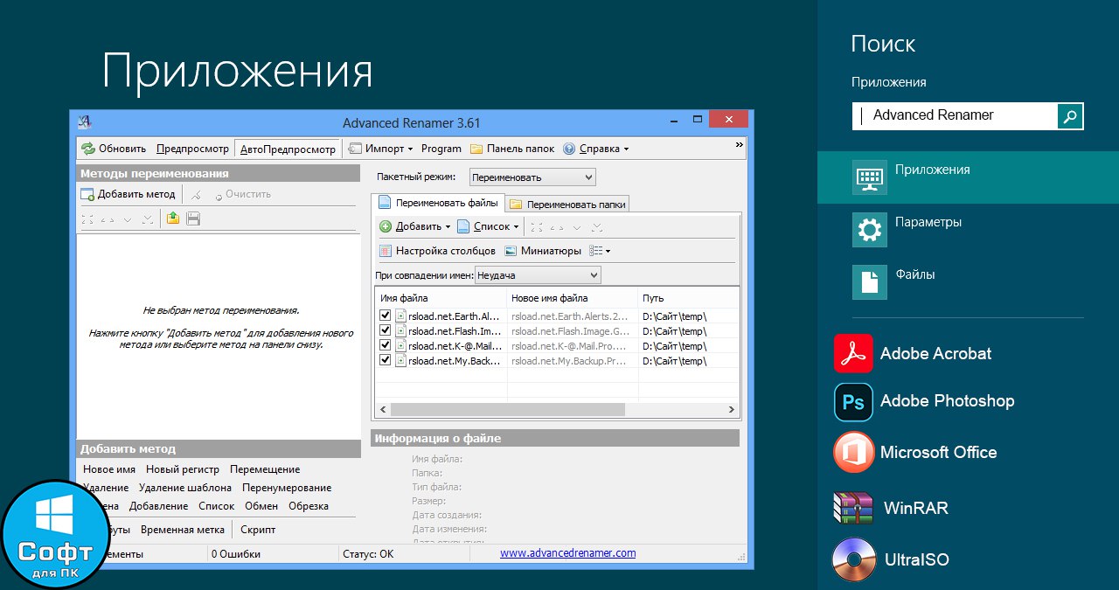Click the load methods folder icon
This screenshot has height=590, width=1119.
click(x=173, y=219)
